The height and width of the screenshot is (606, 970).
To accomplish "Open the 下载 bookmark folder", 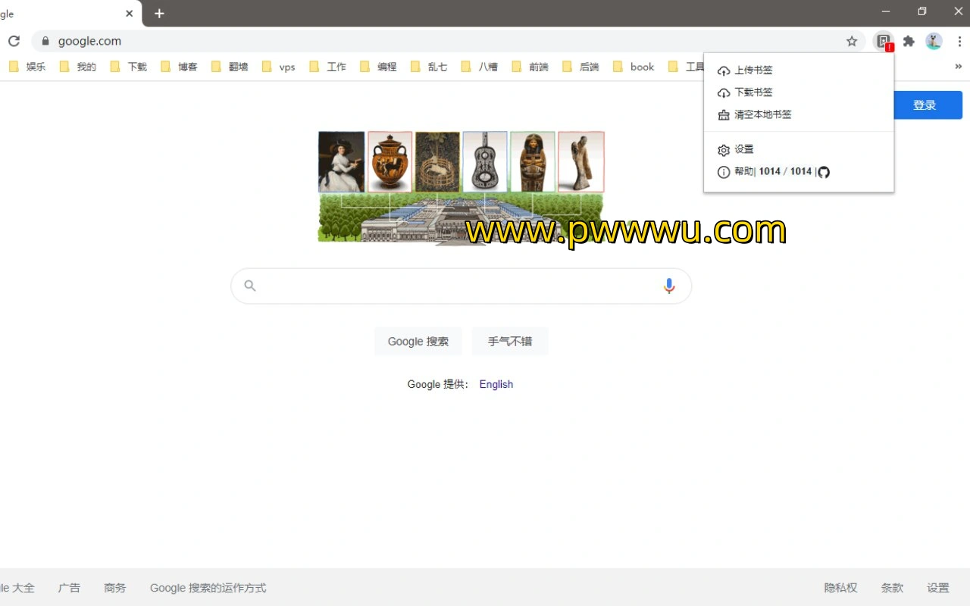I will [x=129, y=67].
